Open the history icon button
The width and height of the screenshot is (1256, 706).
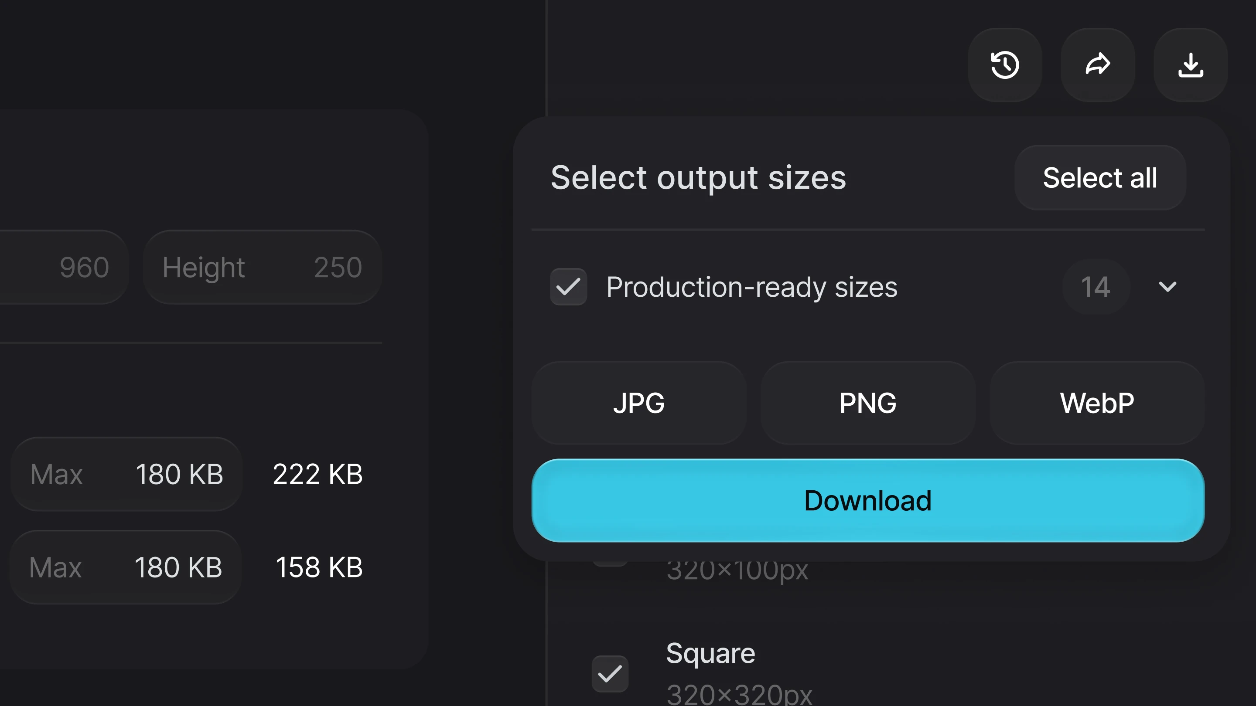coord(1005,65)
